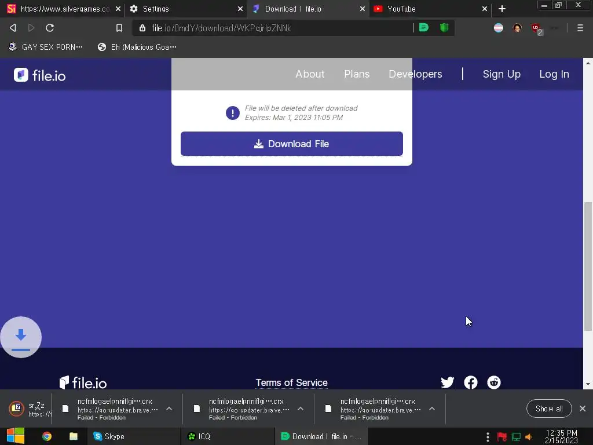593x445 pixels.
Task: Close the YouTube tab
Action: pyautogui.click(x=485, y=9)
